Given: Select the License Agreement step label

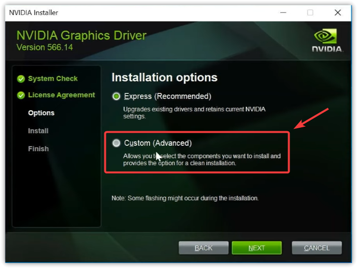Looking at the screenshot, I should (61, 95).
